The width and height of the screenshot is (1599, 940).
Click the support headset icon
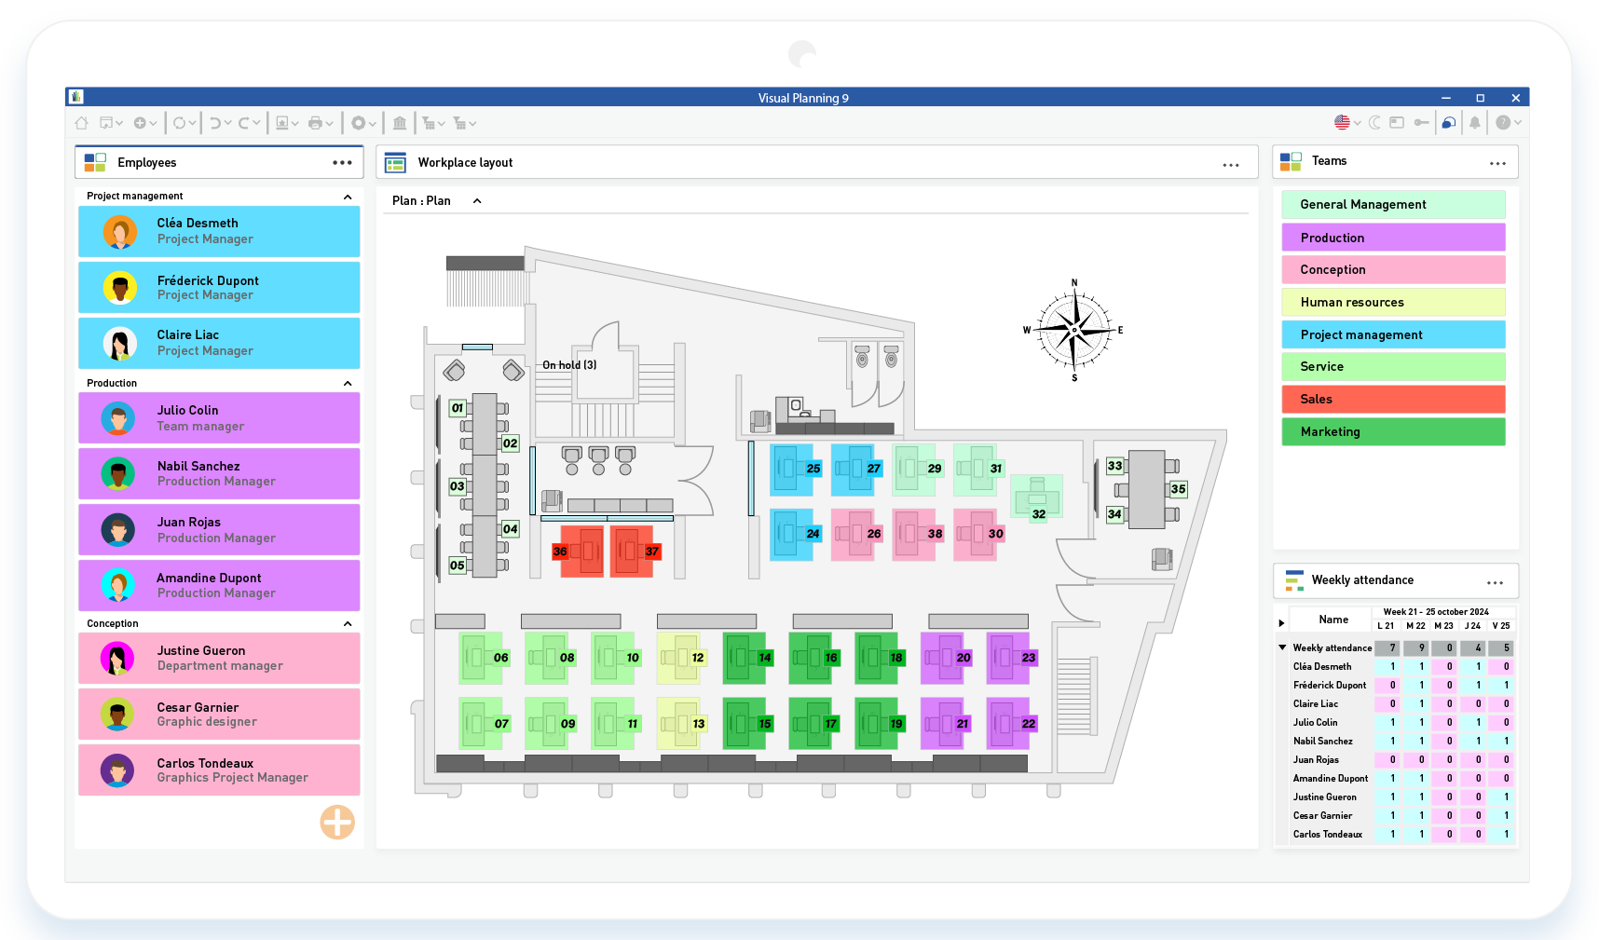(1448, 122)
